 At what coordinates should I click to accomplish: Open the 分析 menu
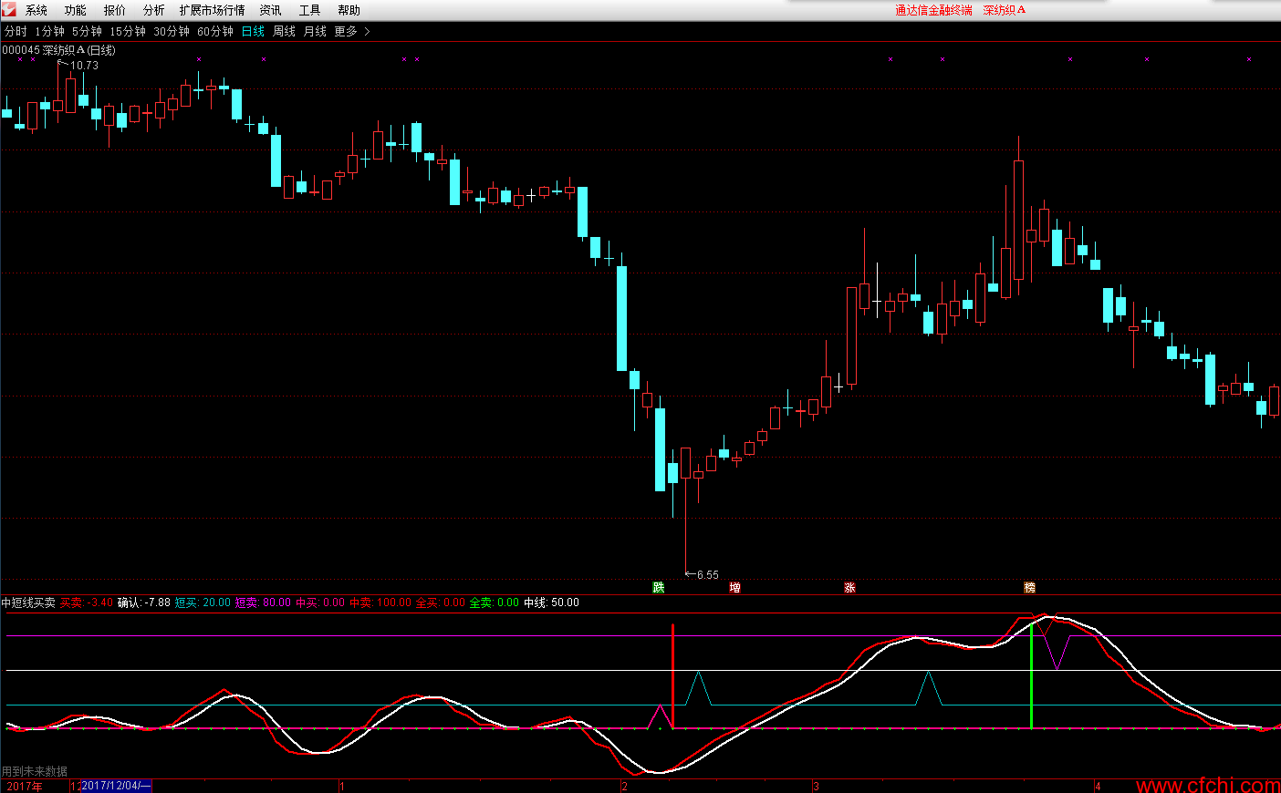tap(154, 10)
